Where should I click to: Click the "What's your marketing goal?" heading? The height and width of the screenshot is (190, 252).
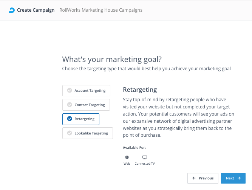[x=112, y=59]
